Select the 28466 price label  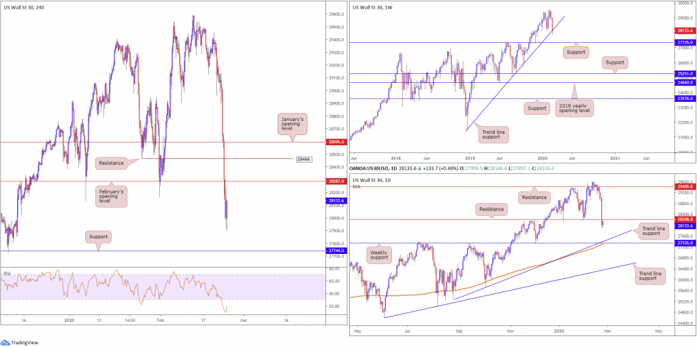point(304,159)
